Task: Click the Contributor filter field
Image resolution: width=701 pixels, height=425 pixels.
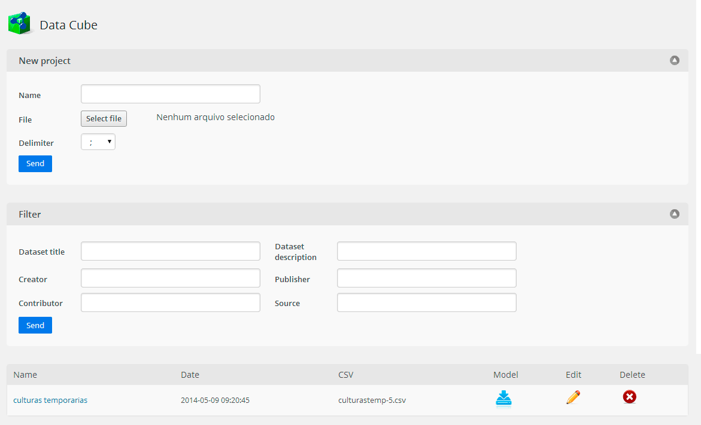Action: click(171, 302)
